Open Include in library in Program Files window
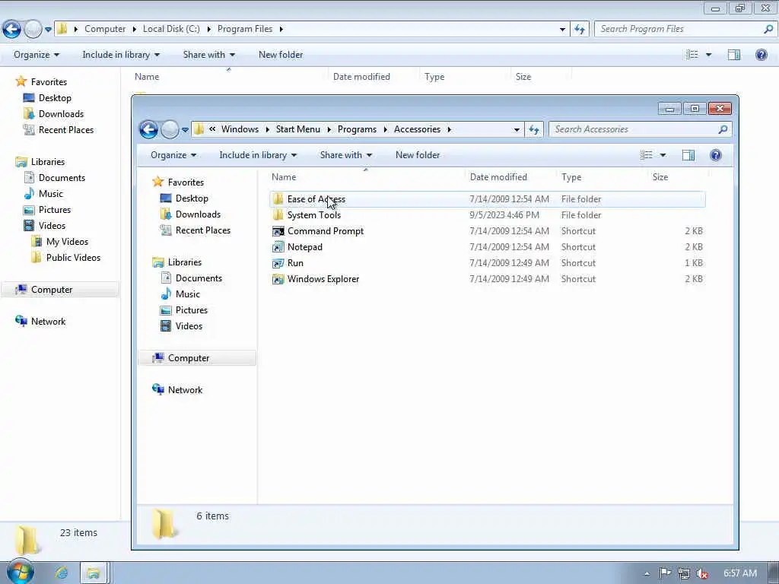Image resolution: width=779 pixels, height=584 pixels. click(x=121, y=55)
